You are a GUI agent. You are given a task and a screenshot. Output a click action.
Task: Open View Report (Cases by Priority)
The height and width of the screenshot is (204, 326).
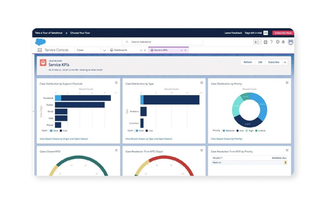(226, 139)
